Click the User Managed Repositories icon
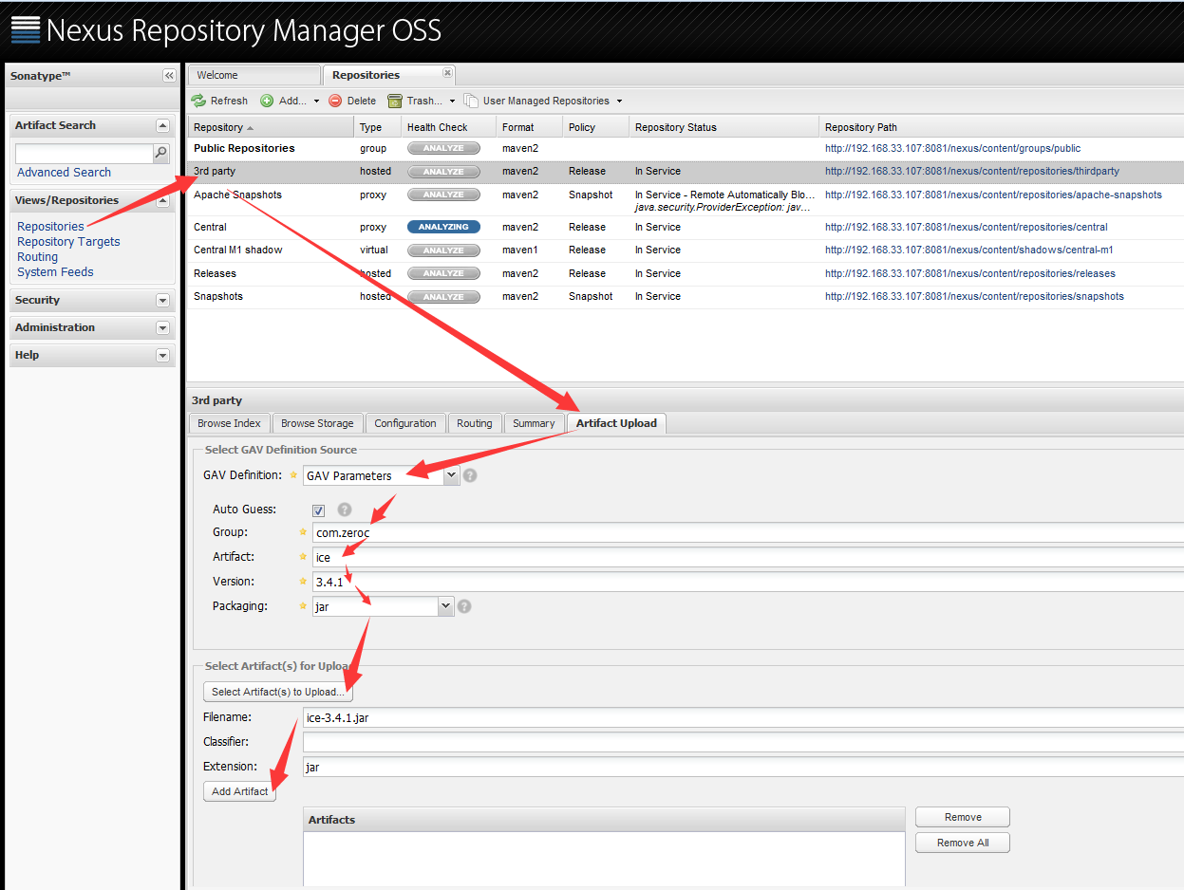1184x890 pixels. click(x=471, y=101)
